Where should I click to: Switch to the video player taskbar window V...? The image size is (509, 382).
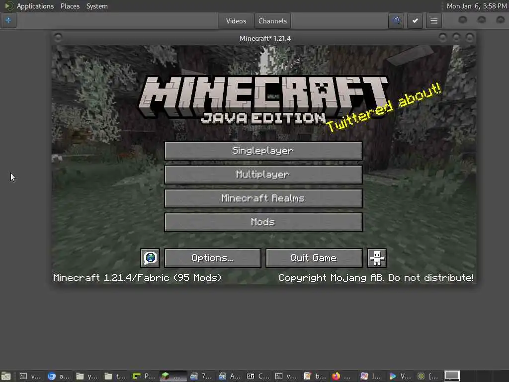point(400,376)
